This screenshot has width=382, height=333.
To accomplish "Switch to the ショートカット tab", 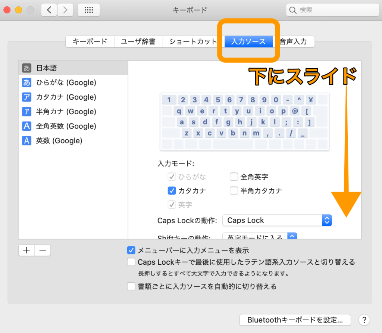I will pos(192,41).
